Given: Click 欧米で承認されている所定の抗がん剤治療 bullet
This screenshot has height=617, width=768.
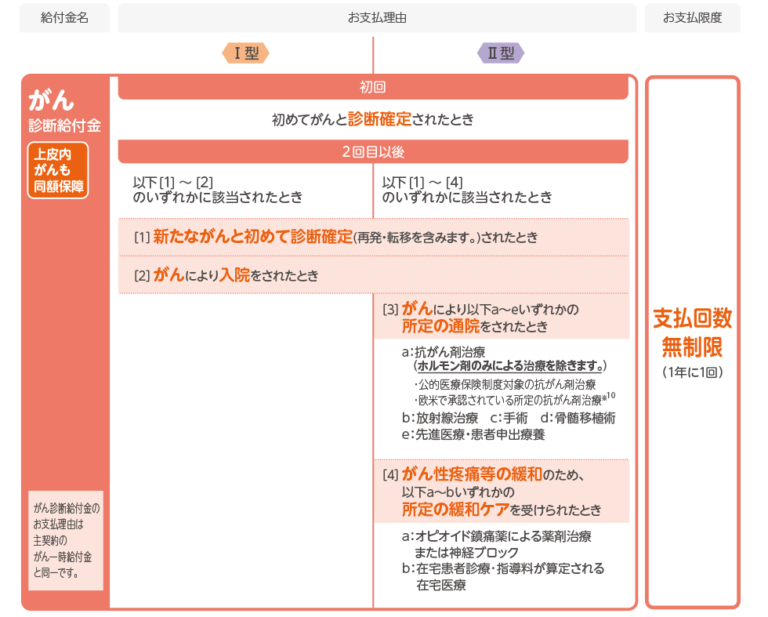Looking at the screenshot, I should (514, 399).
